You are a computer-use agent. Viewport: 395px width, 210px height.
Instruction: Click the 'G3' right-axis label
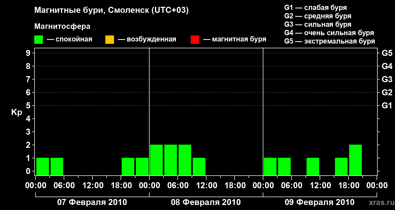(387, 79)
